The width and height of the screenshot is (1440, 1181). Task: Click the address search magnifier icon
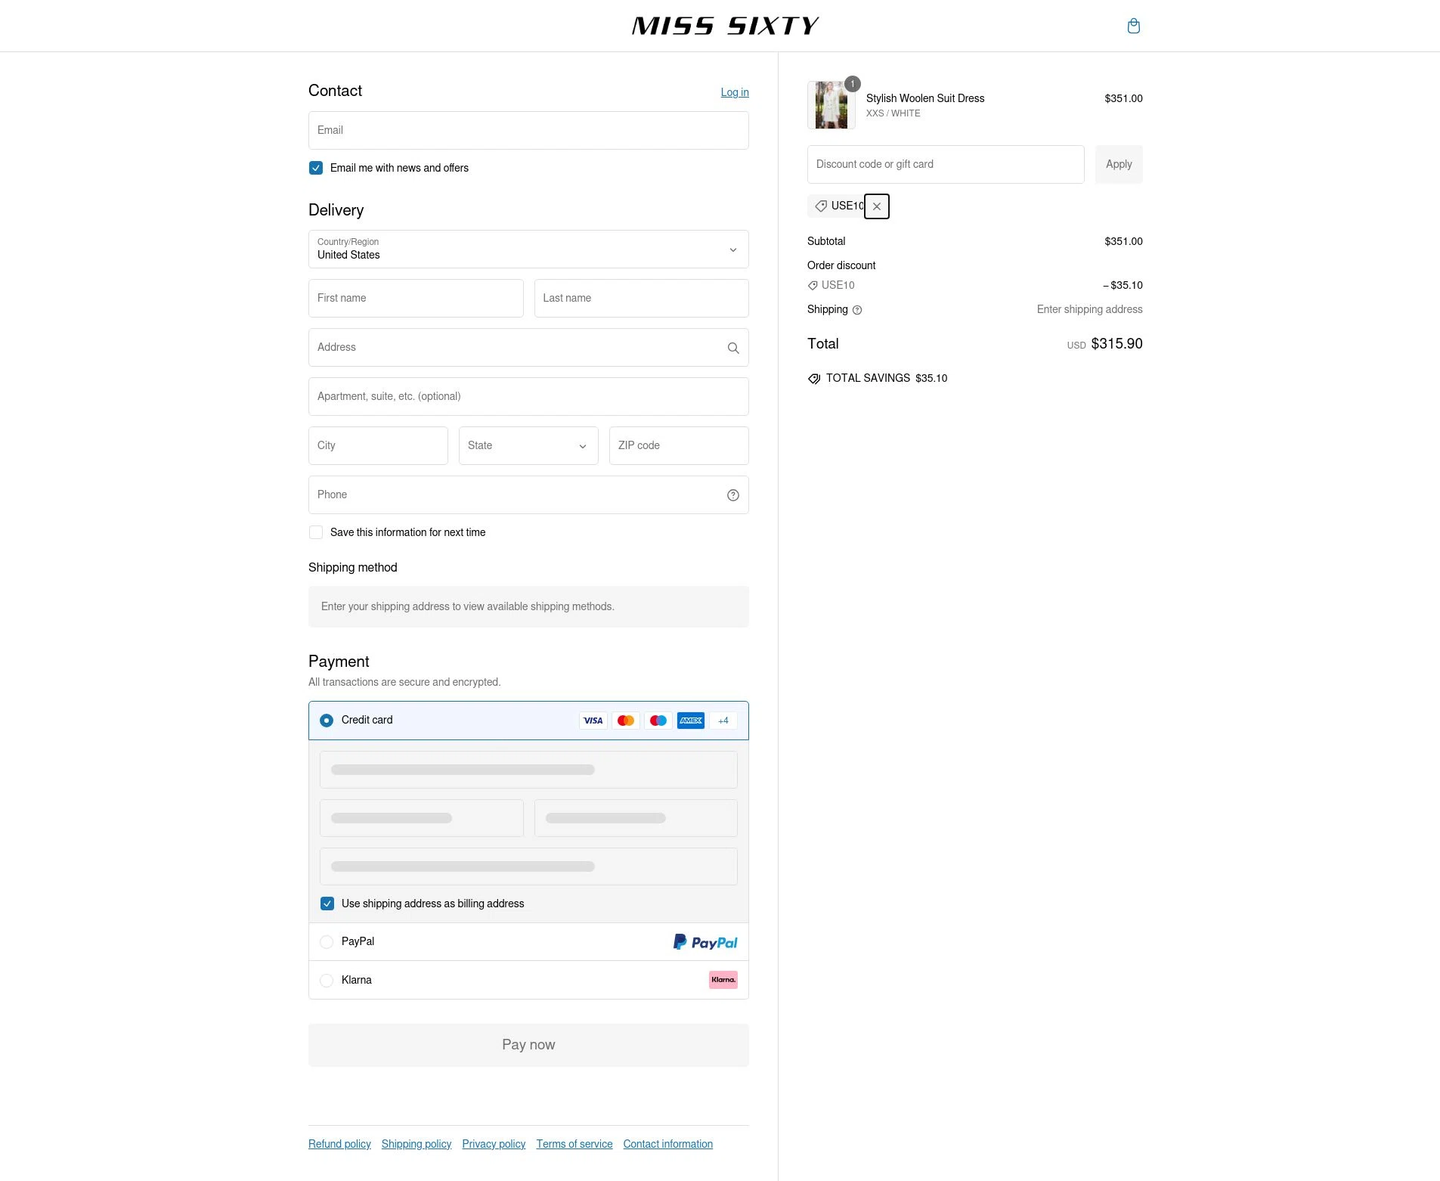coord(733,348)
